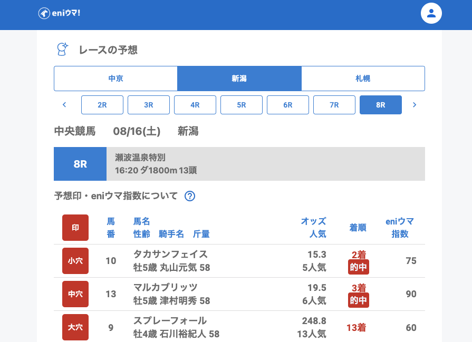
Task: Select race 5R button
Action: pyautogui.click(x=242, y=105)
